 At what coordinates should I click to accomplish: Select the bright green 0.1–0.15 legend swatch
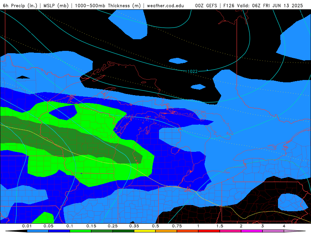pyautogui.click(x=80, y=231)
